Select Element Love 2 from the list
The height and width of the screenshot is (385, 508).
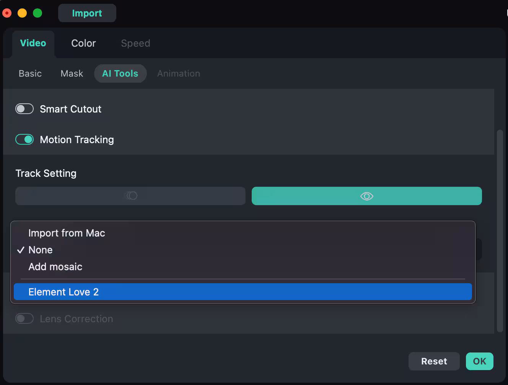coord(63,292)
